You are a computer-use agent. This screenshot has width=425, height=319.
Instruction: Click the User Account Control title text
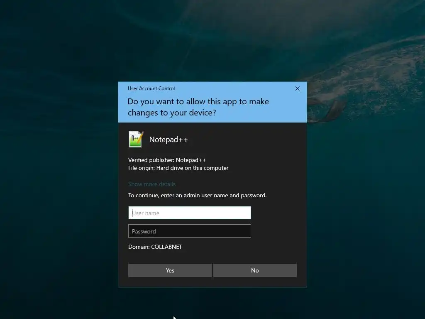(x=151, y=88)
